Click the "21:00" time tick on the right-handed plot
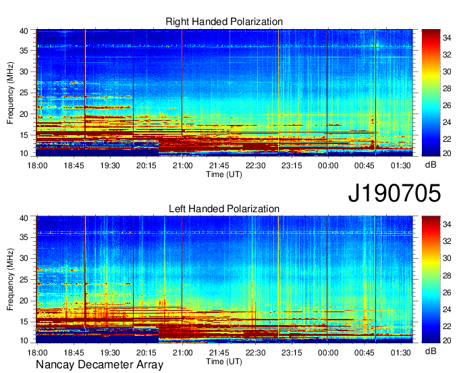The image size is (459, 373). click(183, 166)
